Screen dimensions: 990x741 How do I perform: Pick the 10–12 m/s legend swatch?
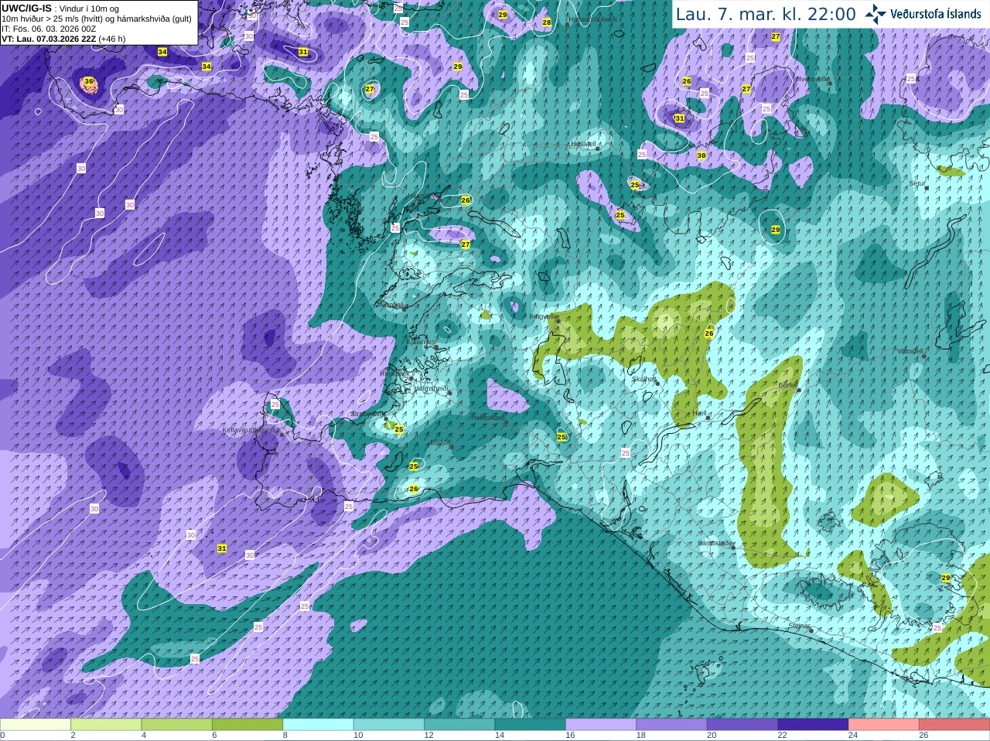[389, 725]
